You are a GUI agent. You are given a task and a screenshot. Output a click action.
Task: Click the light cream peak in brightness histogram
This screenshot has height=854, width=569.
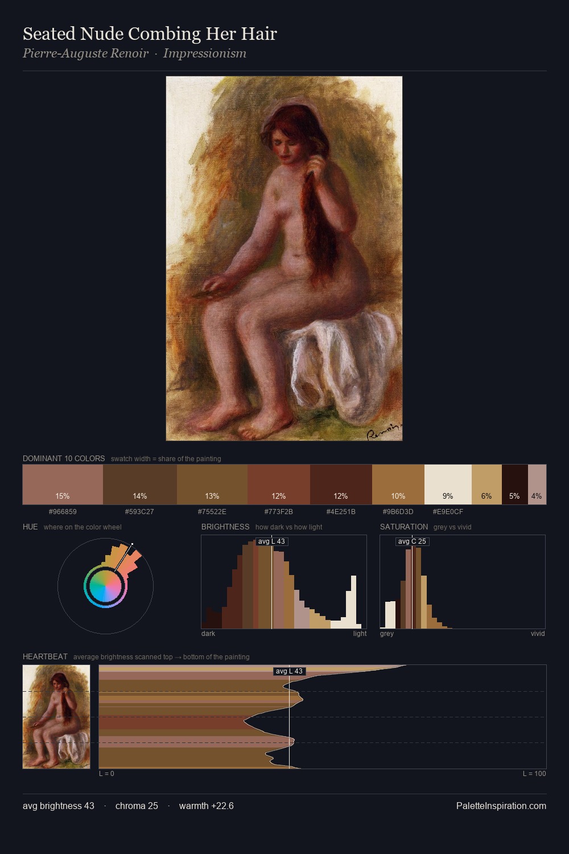pyautogui.click(x=354, y=602)
